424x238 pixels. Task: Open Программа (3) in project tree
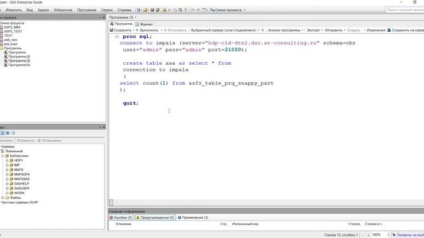pyautogui.click(x=19, y=61)
